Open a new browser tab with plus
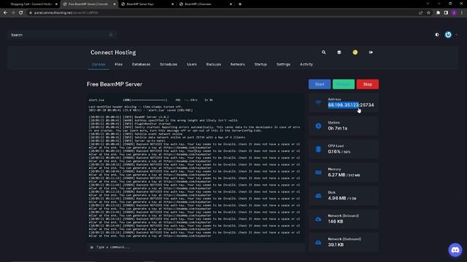The height and width of the screenshot is (262, 467). coord(240,4)
